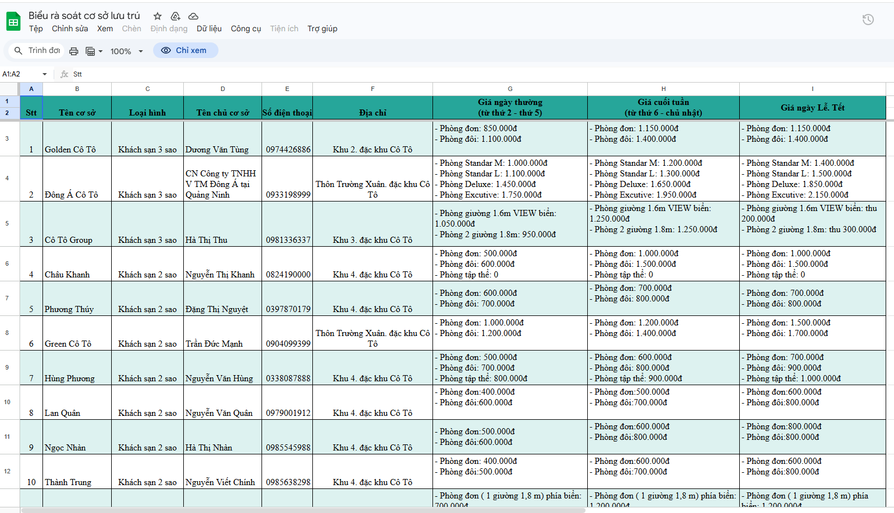Screen dimensions: 894x513
Task: Open the Tệp menu
Action: click(36, 28)
